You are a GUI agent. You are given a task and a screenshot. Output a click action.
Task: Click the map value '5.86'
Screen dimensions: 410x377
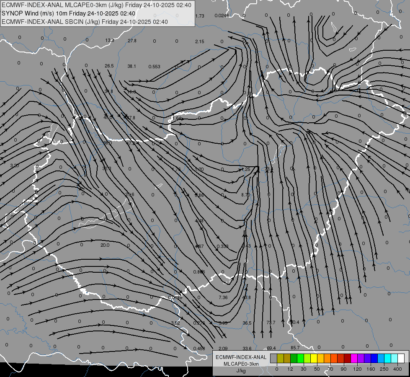[x=199, y=195]
